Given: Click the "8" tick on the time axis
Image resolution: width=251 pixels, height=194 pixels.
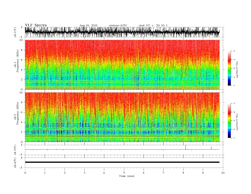Looking at the screenshot, I should (x=183, y=173).
